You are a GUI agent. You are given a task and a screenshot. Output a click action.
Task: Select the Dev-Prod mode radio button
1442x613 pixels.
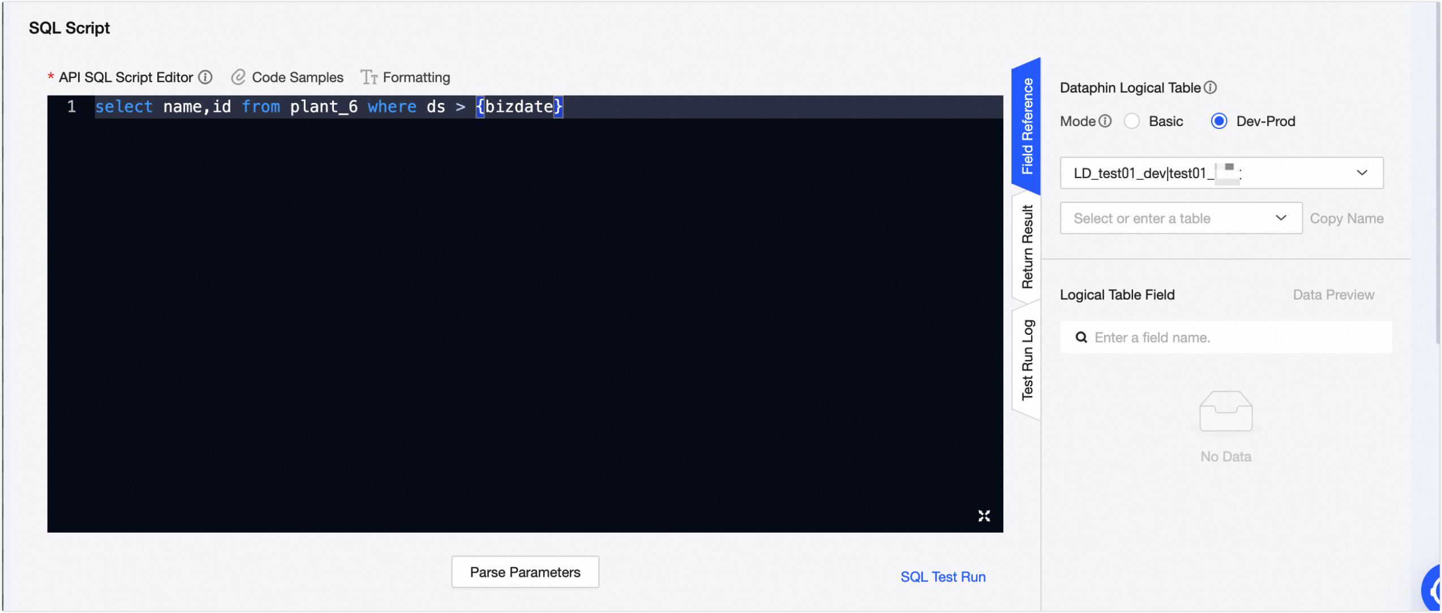click(x=1219, y=121)
